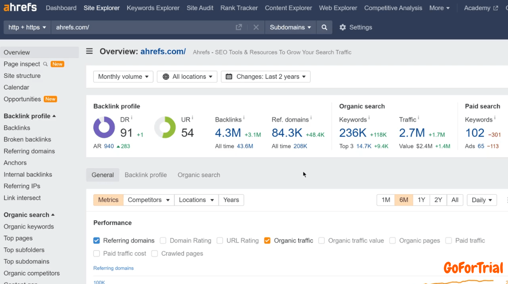Set chart range to 1Y

(x=421, y=200)
